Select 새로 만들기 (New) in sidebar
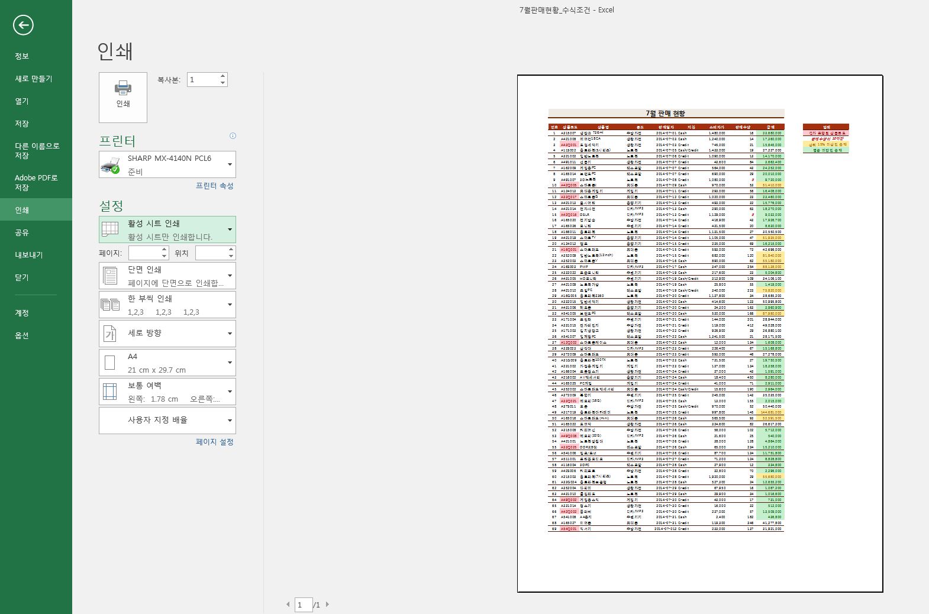This screenshot has height=614, width=929. tap(36, 79)
